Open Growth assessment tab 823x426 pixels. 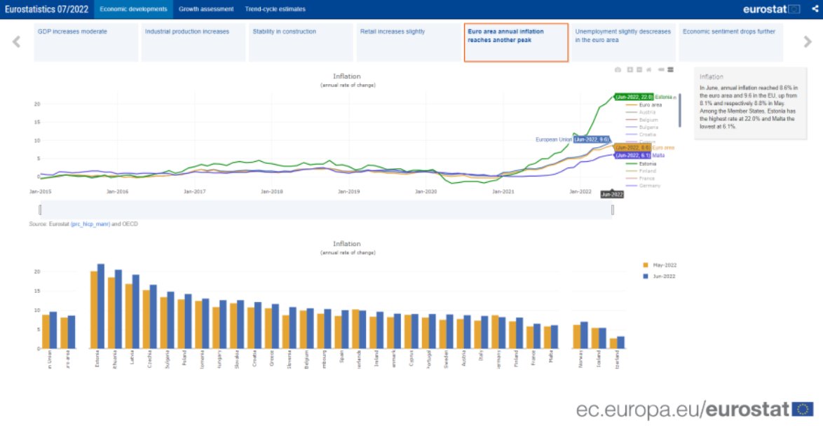206,9
